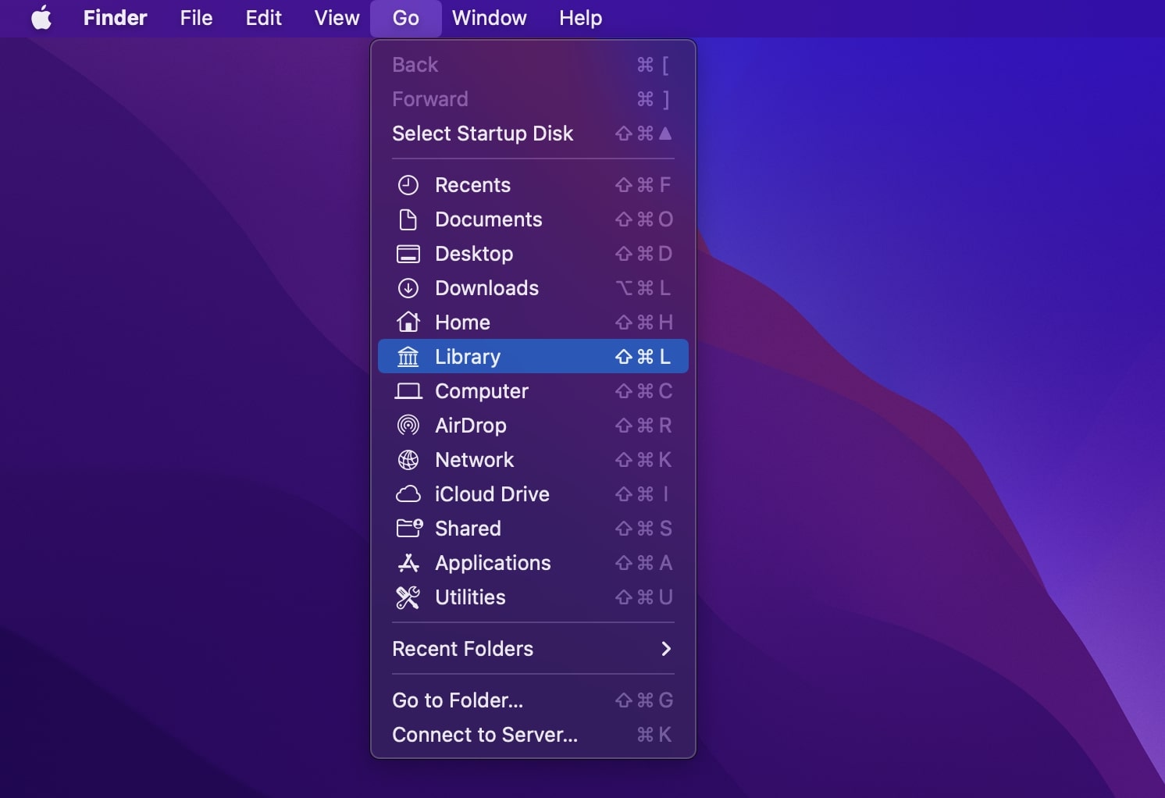
Task: Click the Applications icon
Action: point(408,563)
